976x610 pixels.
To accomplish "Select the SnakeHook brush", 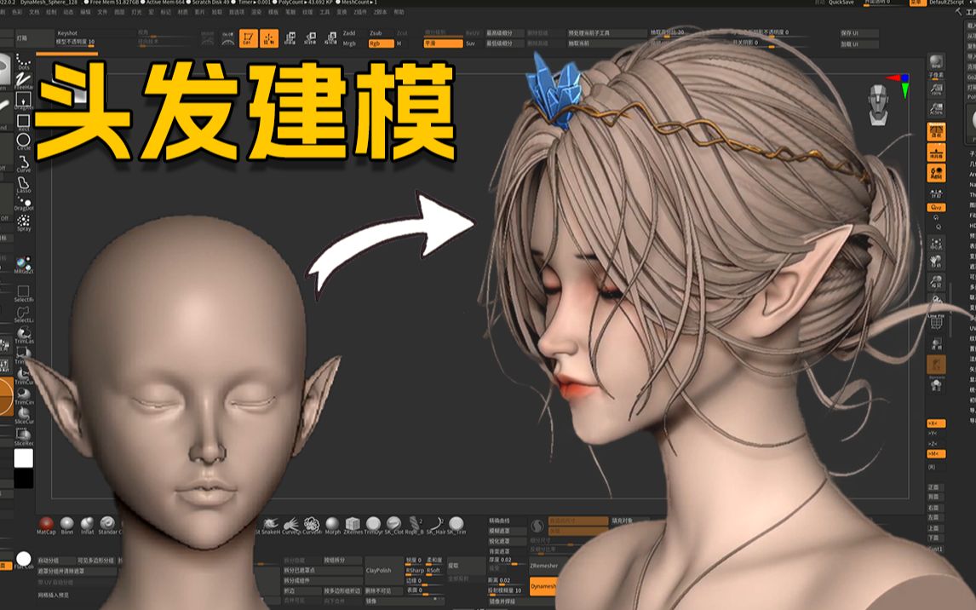I will pyautogui.click(x=270, y=524).
